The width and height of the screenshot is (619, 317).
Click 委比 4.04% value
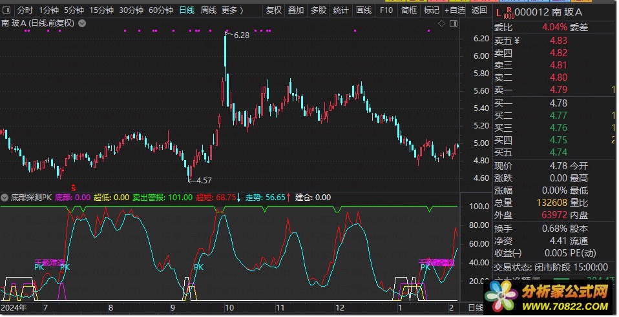click(554, 27)
